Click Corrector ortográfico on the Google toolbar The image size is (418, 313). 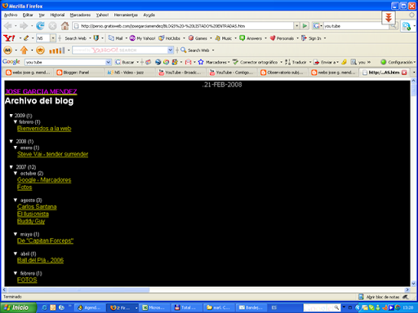256,62
